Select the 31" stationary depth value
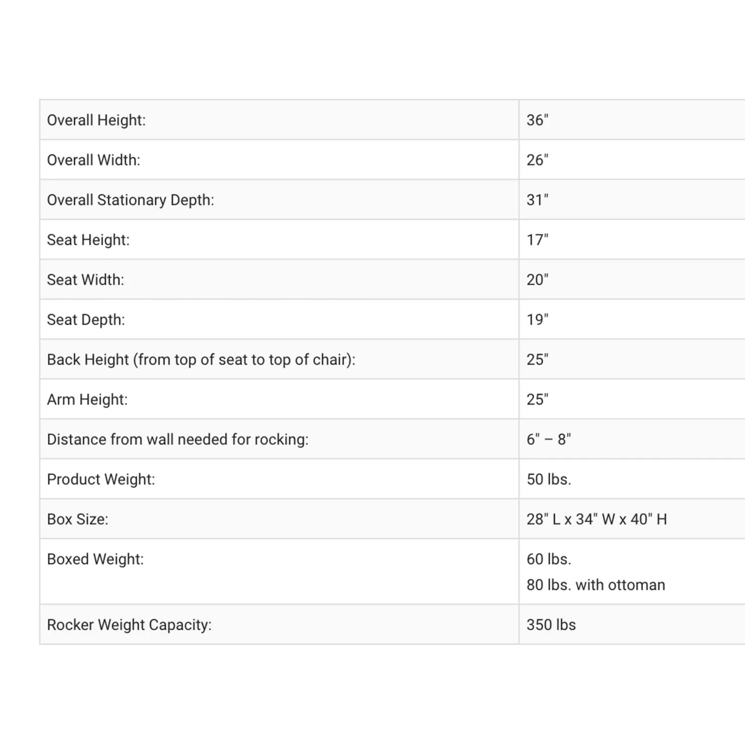This screenshot has height=745, width=745. (537, 200)
